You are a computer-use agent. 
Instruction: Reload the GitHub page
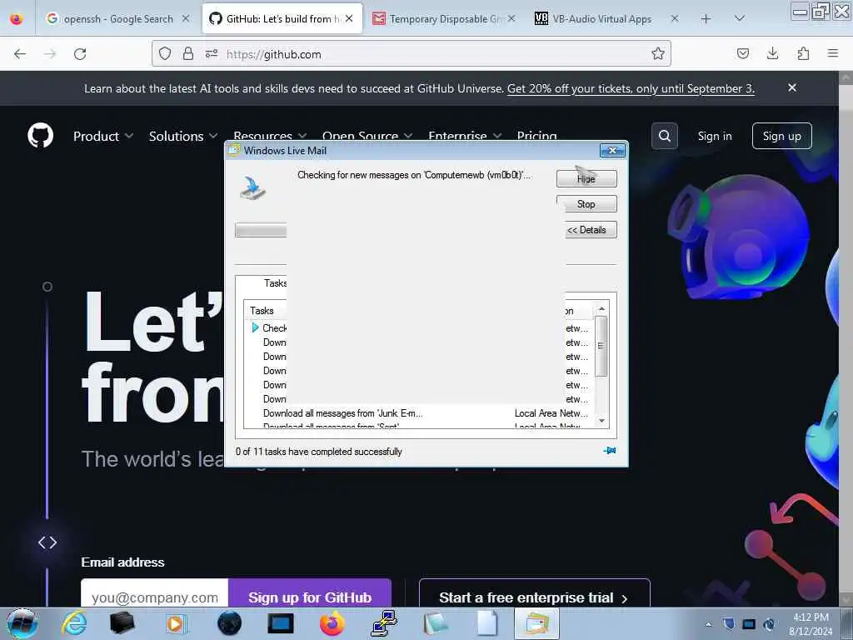pyautogui.click(x=80, y=54)
